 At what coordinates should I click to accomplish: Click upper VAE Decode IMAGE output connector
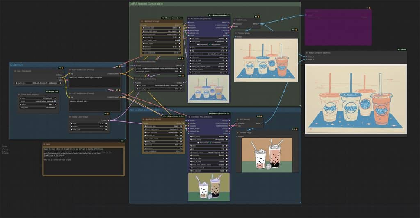(x=259, y=24)
